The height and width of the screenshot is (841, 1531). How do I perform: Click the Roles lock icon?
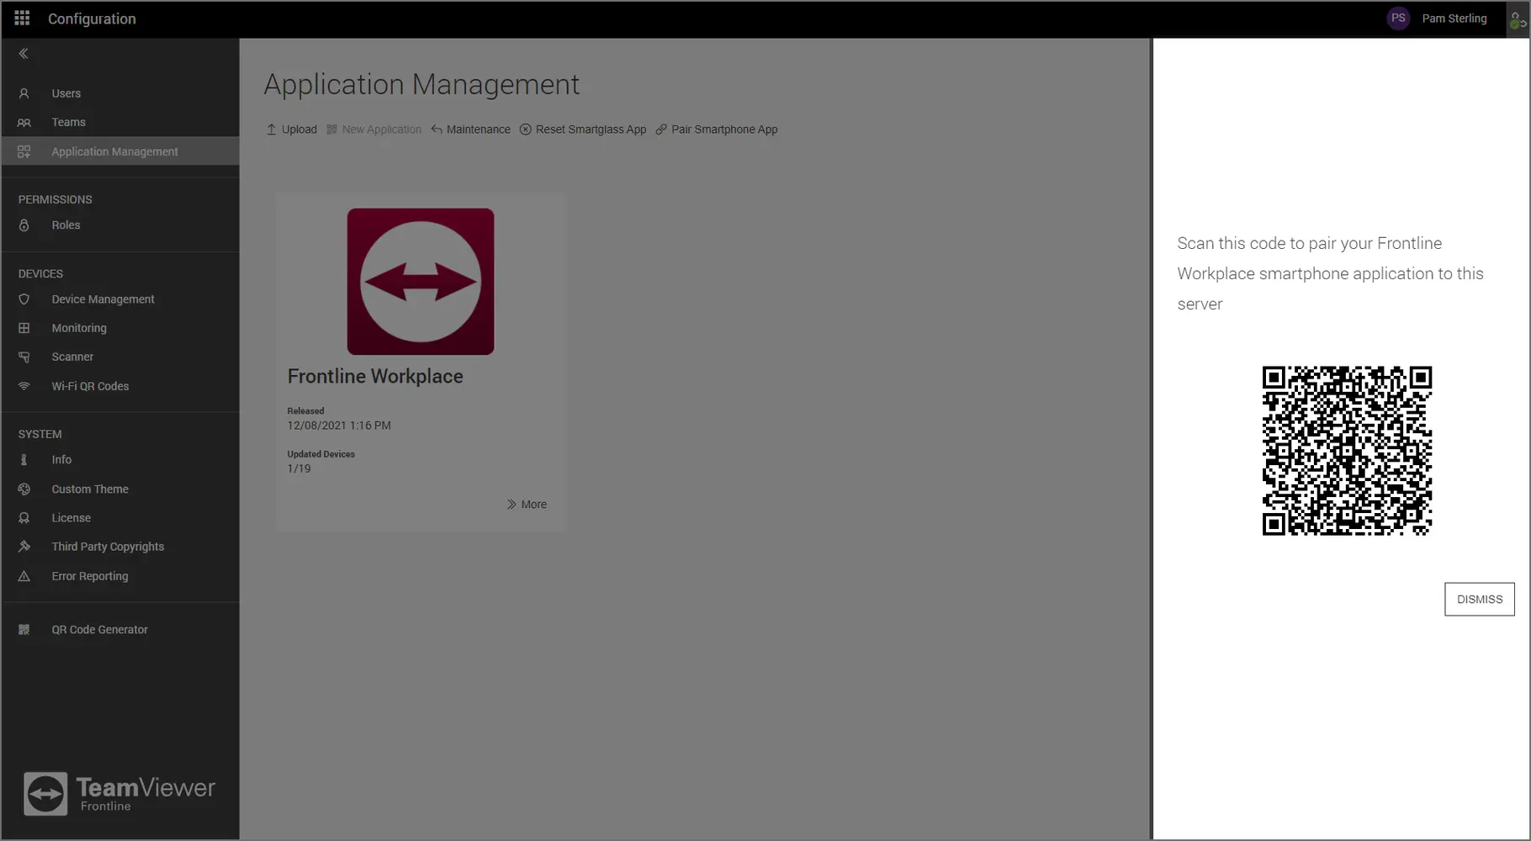[x=24, y=225]
